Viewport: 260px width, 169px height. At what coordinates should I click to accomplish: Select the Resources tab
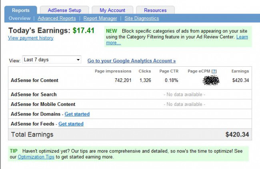tap(155, 10)
